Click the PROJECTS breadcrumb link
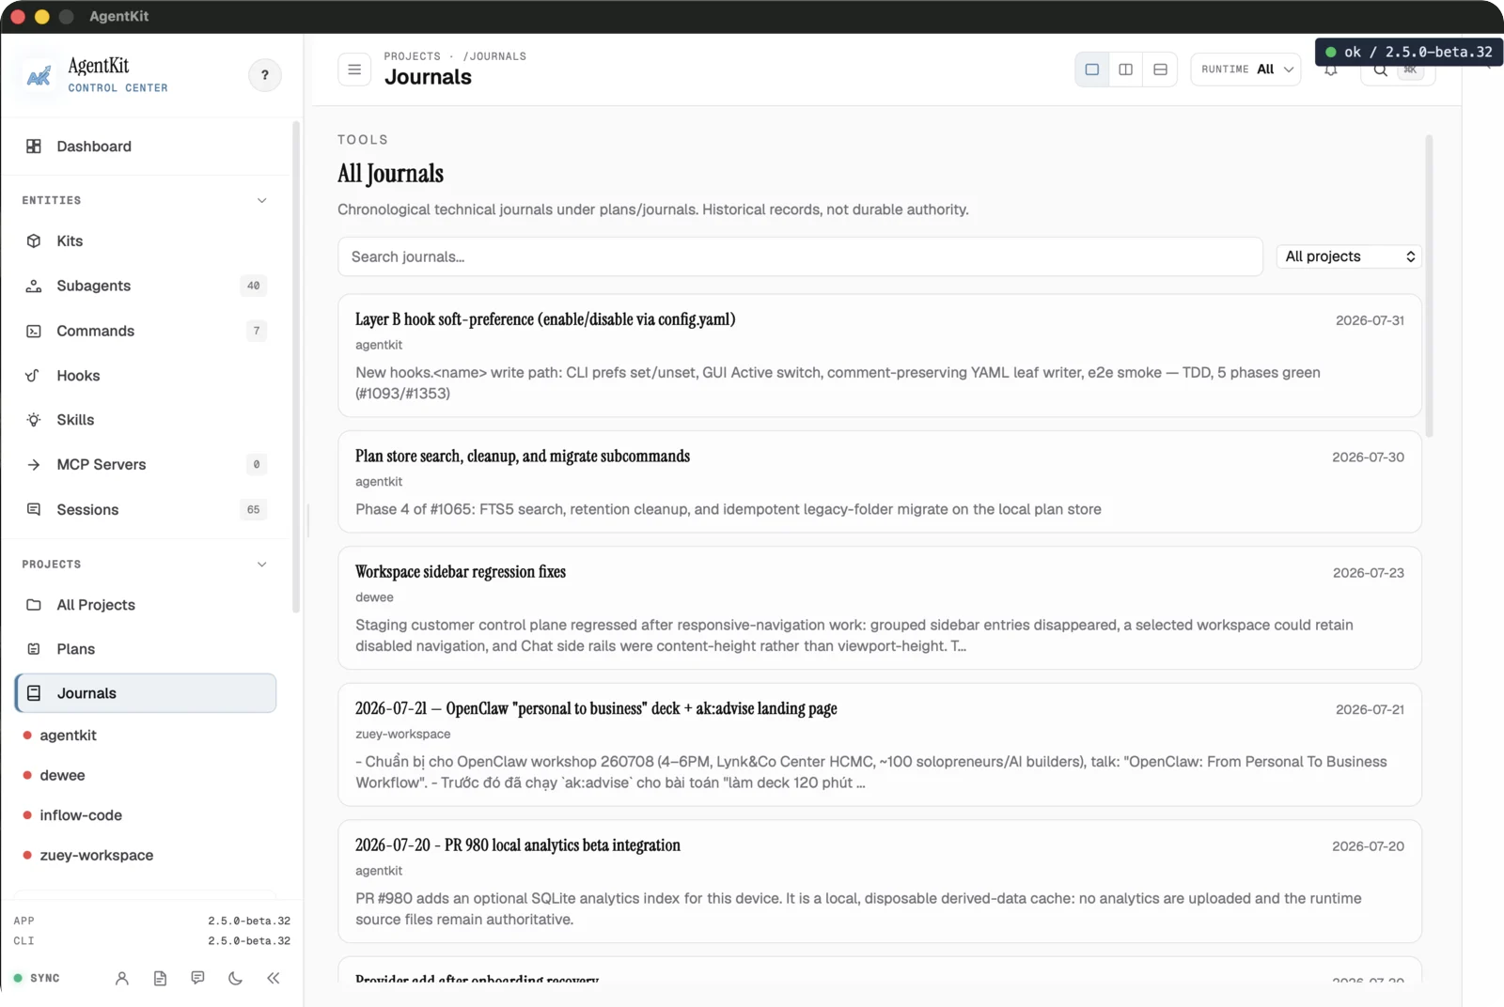The height and width of the screenshot is (1007, 1504). point(412,56)
